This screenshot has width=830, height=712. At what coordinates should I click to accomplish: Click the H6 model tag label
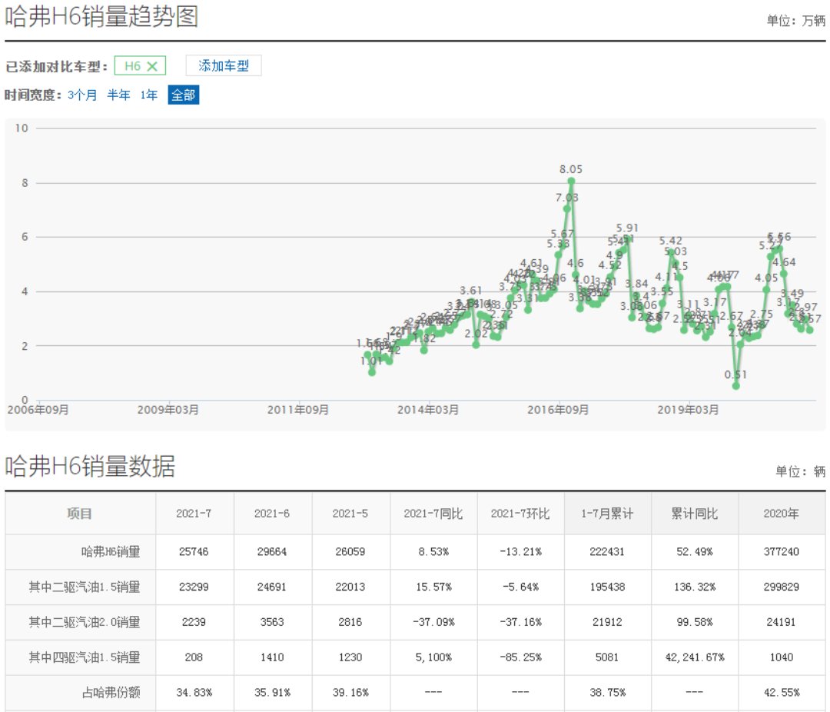pyautogui.click(x=132, y=66)
